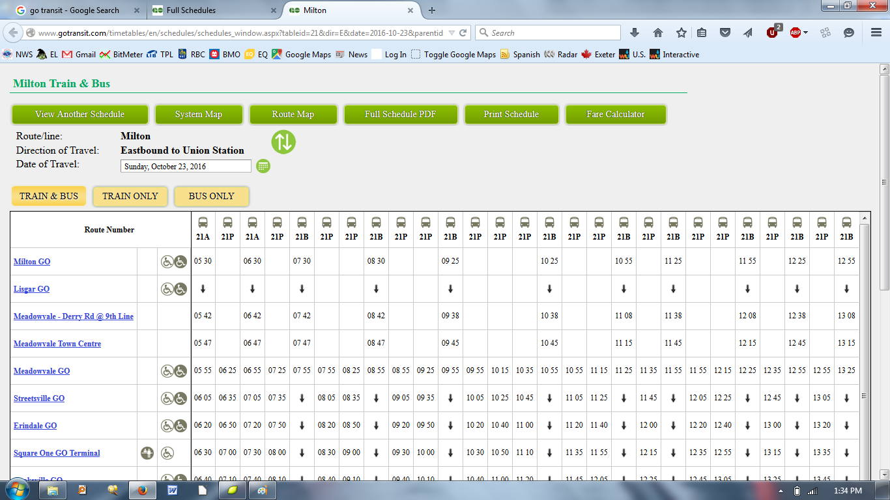The image size is (890, 500).
Task: Download Full Schedule PDF
Action: click(401, 114)
